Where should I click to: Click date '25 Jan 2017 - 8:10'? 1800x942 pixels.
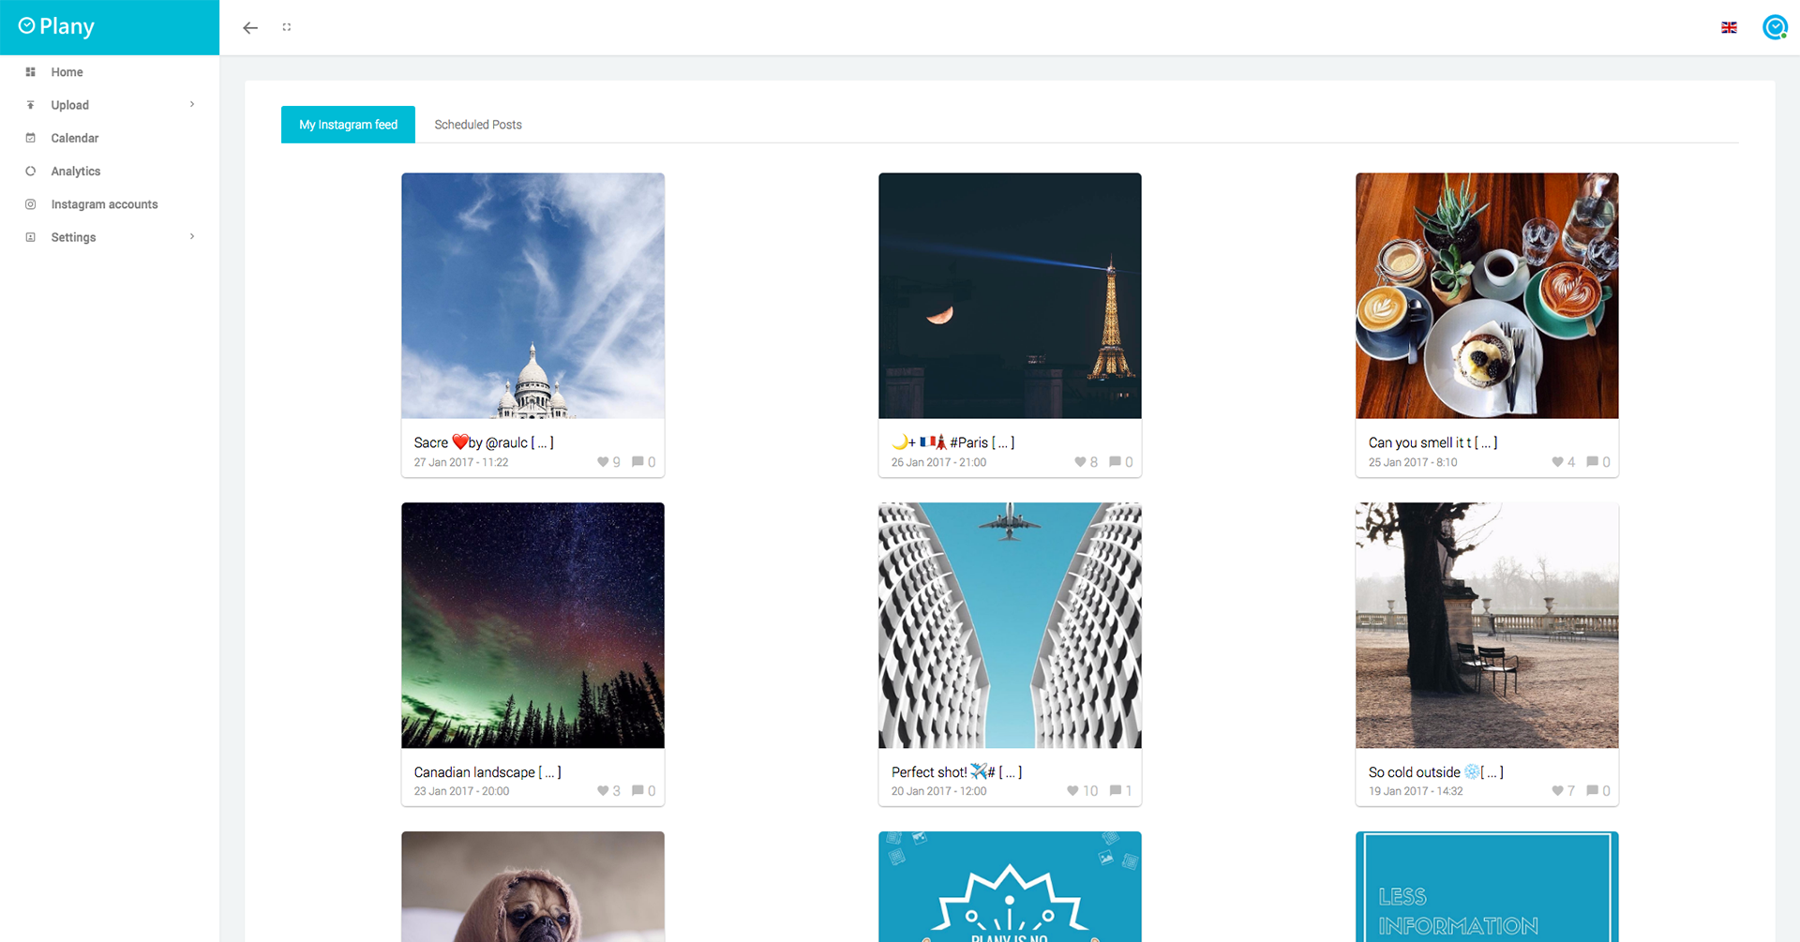1413,462
